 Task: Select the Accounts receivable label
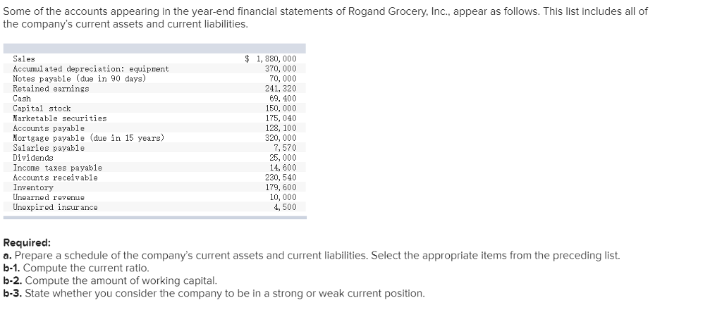(x=56, y=178)
